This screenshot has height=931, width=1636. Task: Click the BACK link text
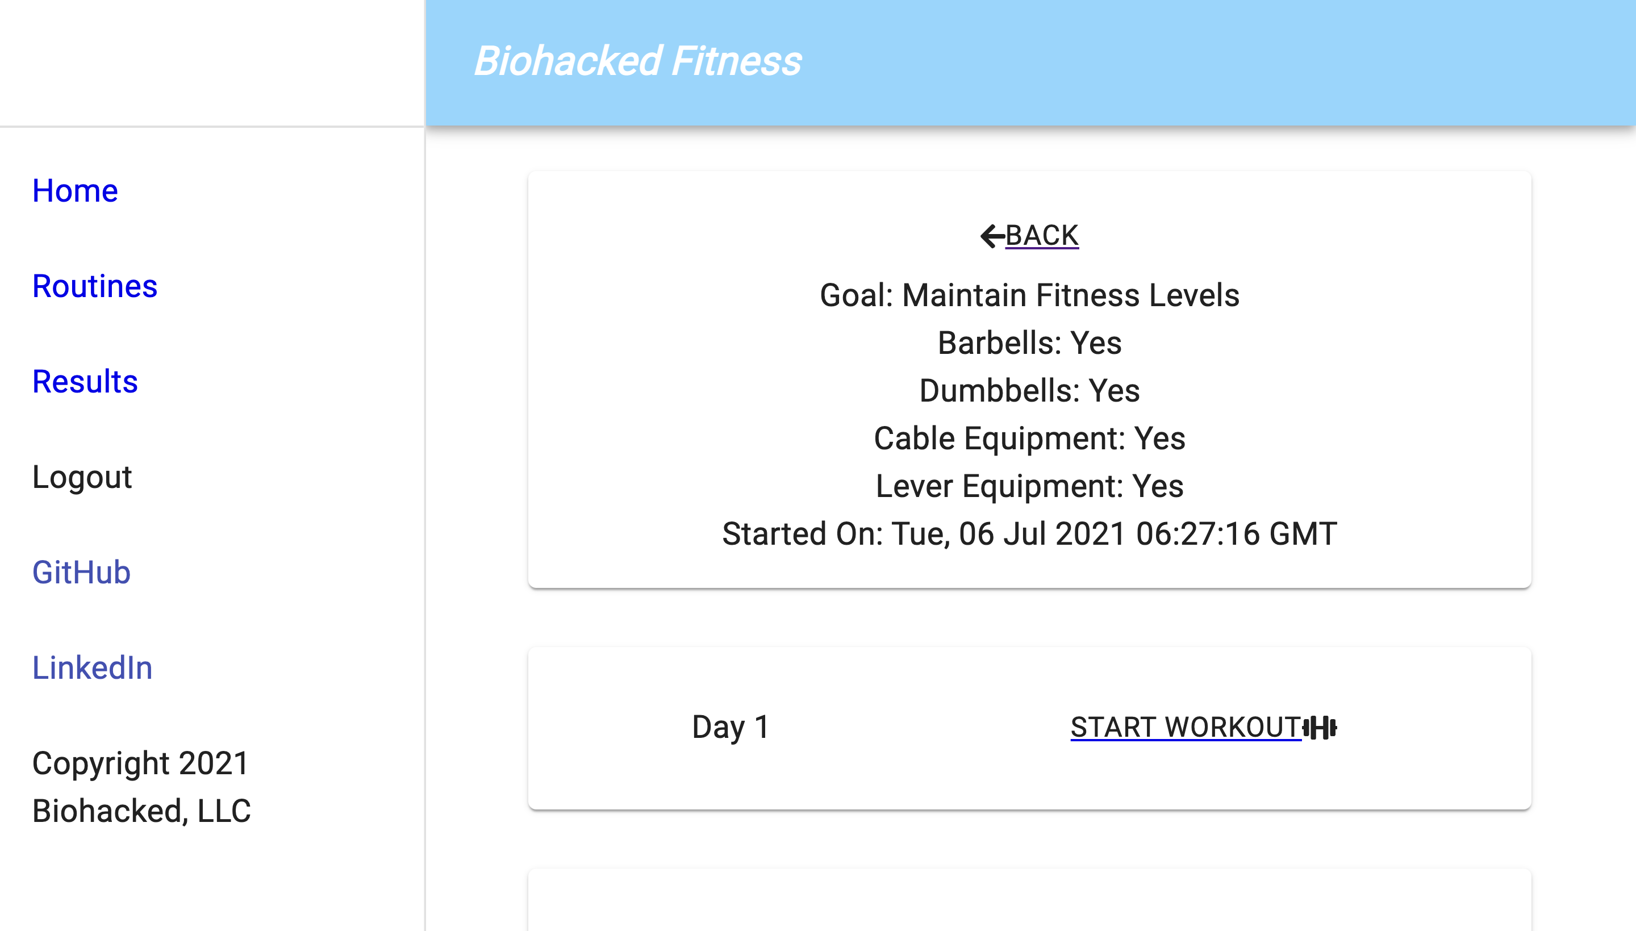(1041, 235)
